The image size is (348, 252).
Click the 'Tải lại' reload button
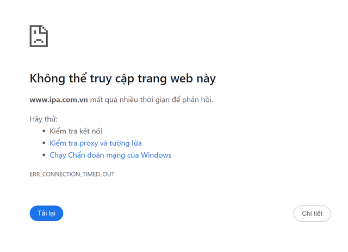click(x=46, y=214)
